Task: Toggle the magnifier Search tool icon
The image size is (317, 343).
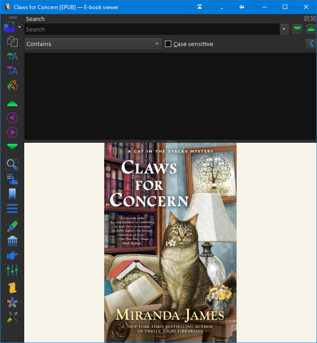Action: [x=12, y=165]
